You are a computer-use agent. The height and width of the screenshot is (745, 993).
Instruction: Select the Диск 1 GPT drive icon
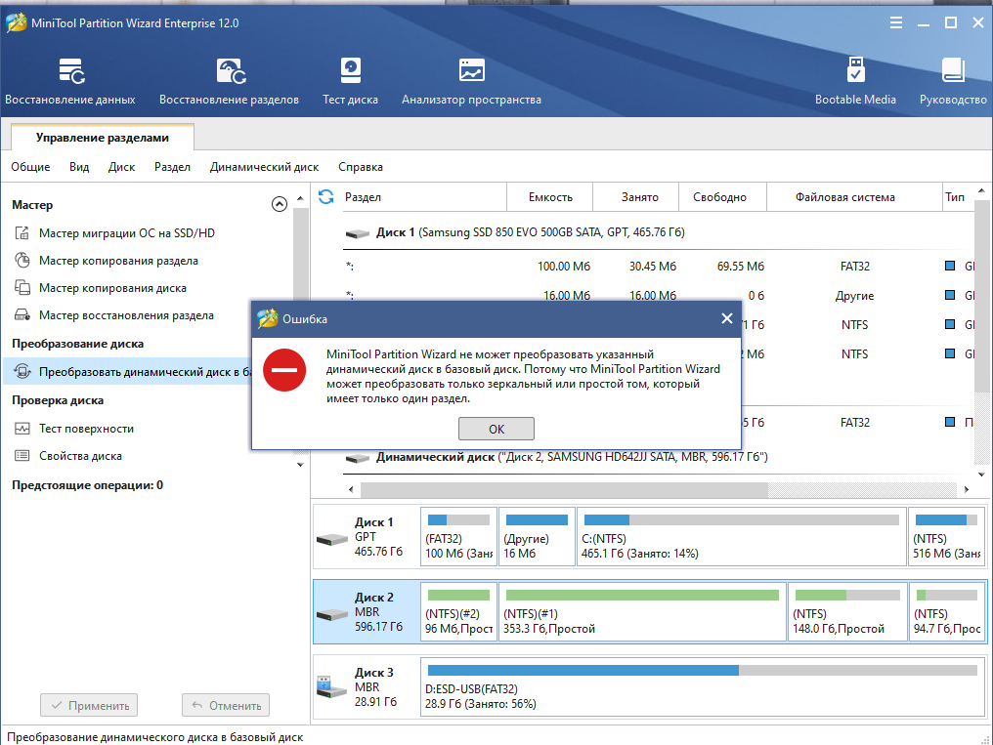coord(332,539)
